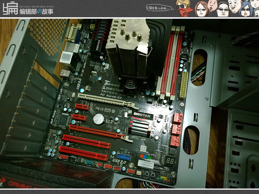Click the black-haired man avatar with sunglasses

coord(222,10)
